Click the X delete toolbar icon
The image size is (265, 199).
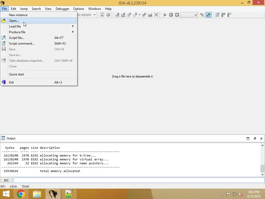[x=156, y=15]
